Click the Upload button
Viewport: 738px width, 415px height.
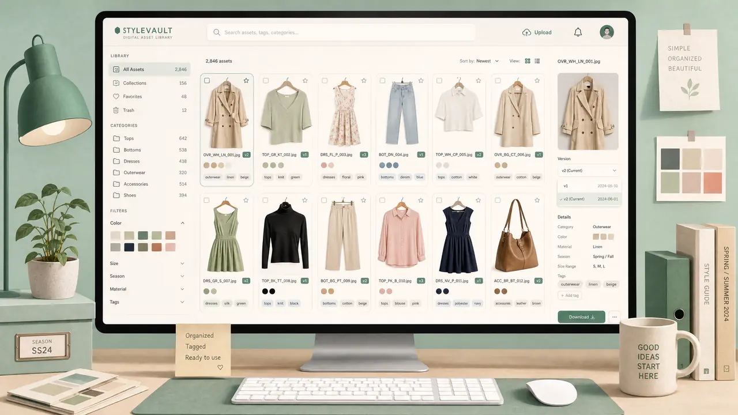[537, 33]
